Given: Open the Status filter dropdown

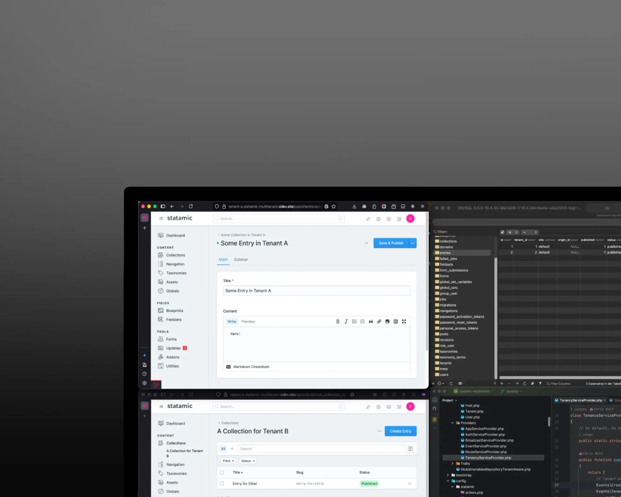Looking at the screenshot, I should (x=248, y=460).
